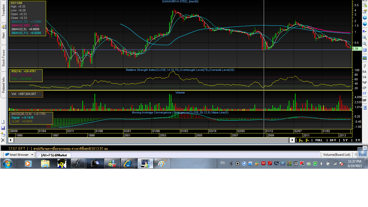Viewport: 368px width, 207px height.
Task: Click the EN language indicator
Action: (x=223, y=163)
